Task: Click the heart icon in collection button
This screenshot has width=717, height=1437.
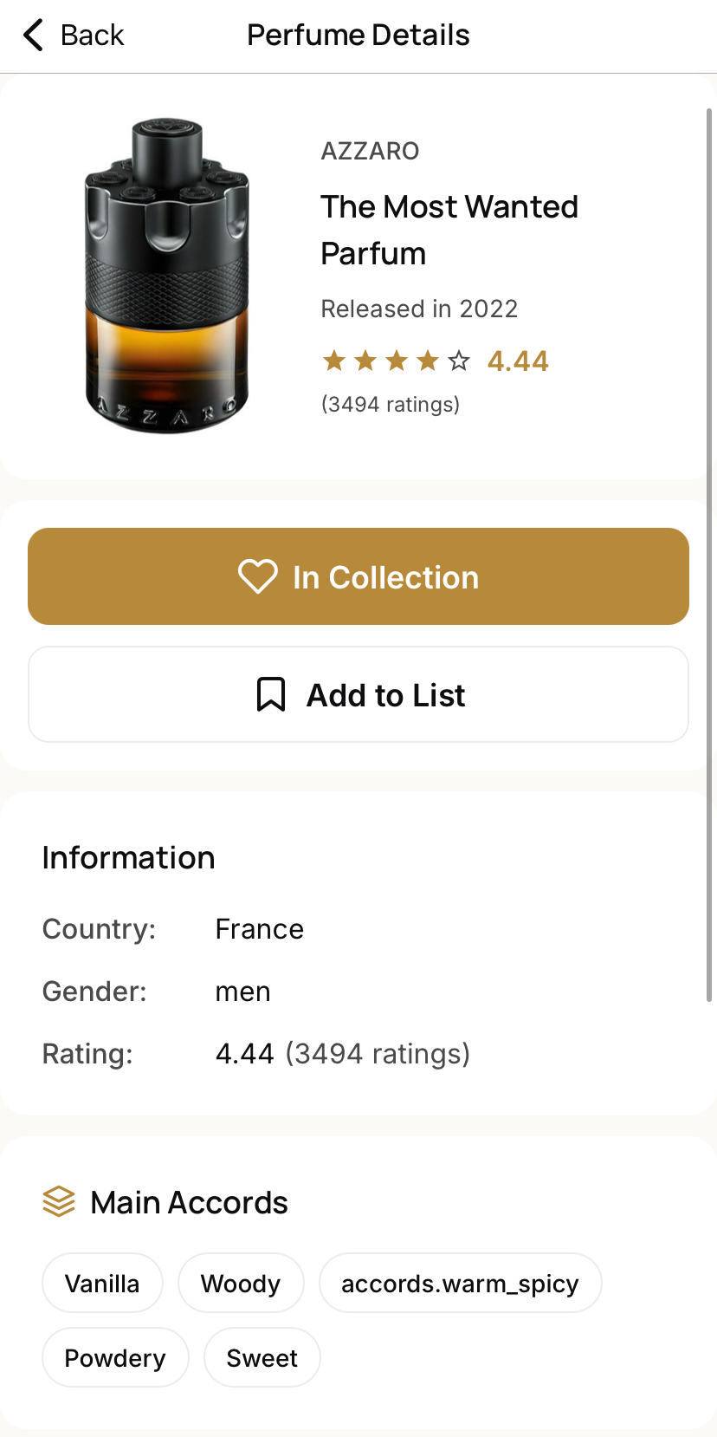Action: [257, 576]
